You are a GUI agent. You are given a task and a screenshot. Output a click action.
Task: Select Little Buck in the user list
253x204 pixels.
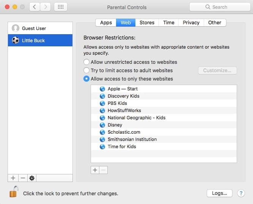[40, 40]
